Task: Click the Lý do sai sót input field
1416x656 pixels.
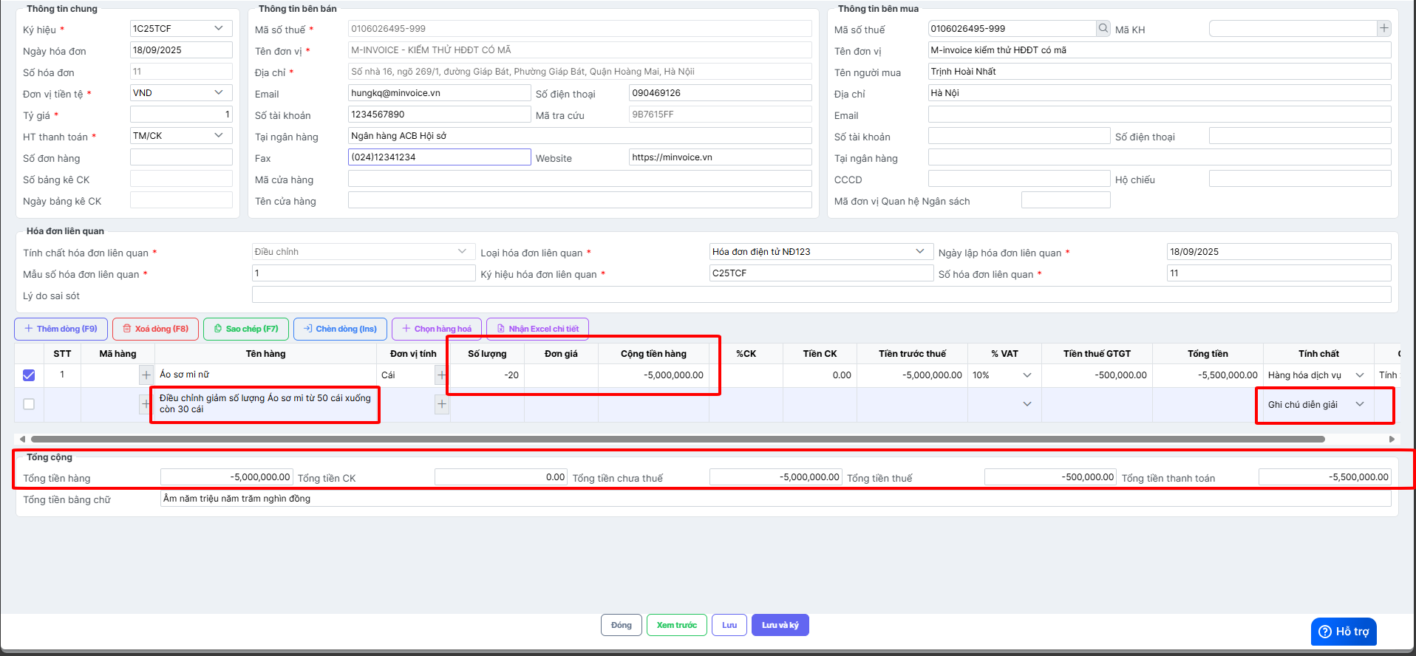Action: [x=820, y=295]
